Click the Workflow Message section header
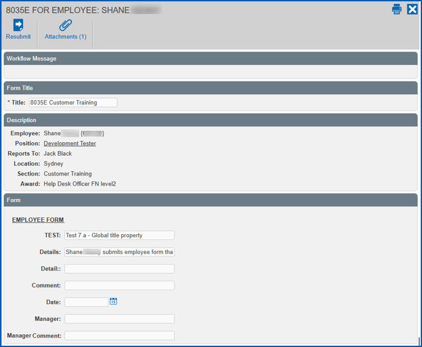Viewport: 422px width, 347px height. 211,59
